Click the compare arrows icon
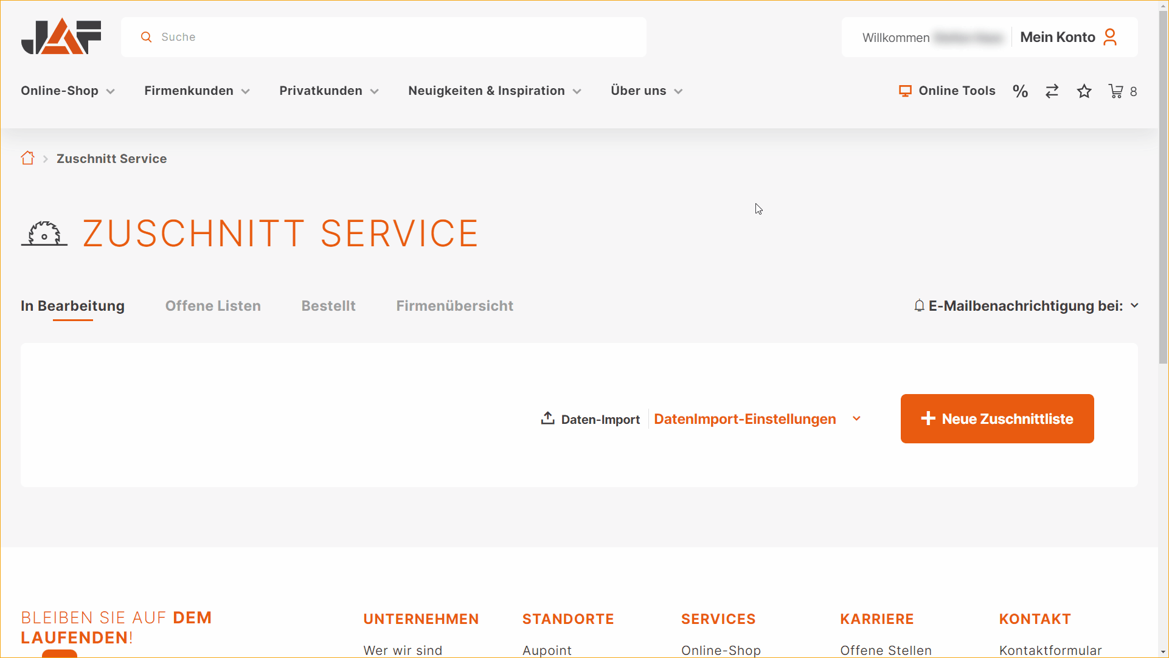This screenshot has height=658, width=1169. click(x=1052, y=91)
